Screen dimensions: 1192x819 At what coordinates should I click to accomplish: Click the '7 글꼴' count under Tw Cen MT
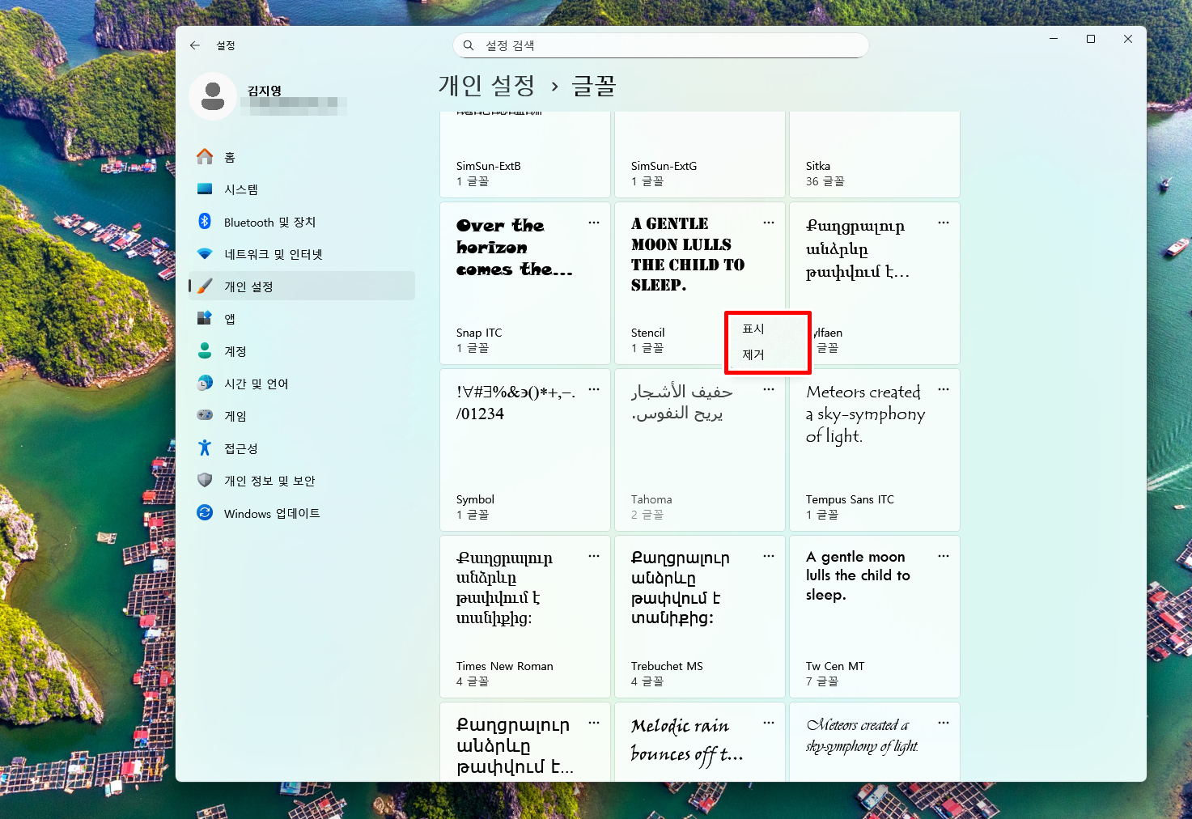point(822,681)
